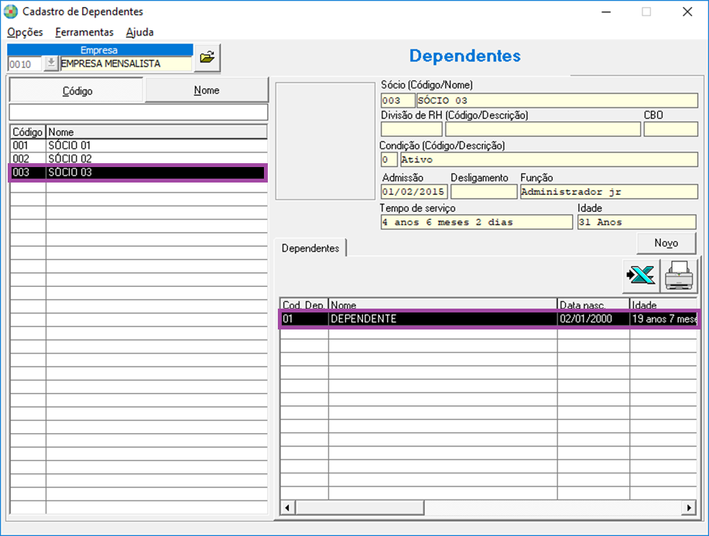Open the Ajuda menu

[140, 32]
